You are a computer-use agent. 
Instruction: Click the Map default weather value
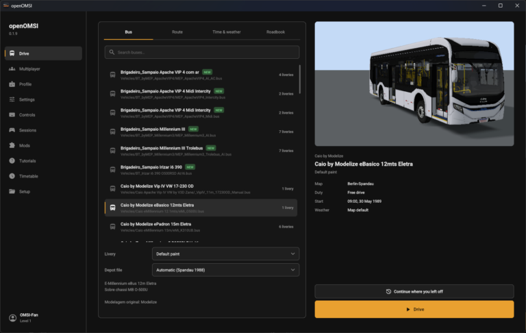[x=358, y=210]
